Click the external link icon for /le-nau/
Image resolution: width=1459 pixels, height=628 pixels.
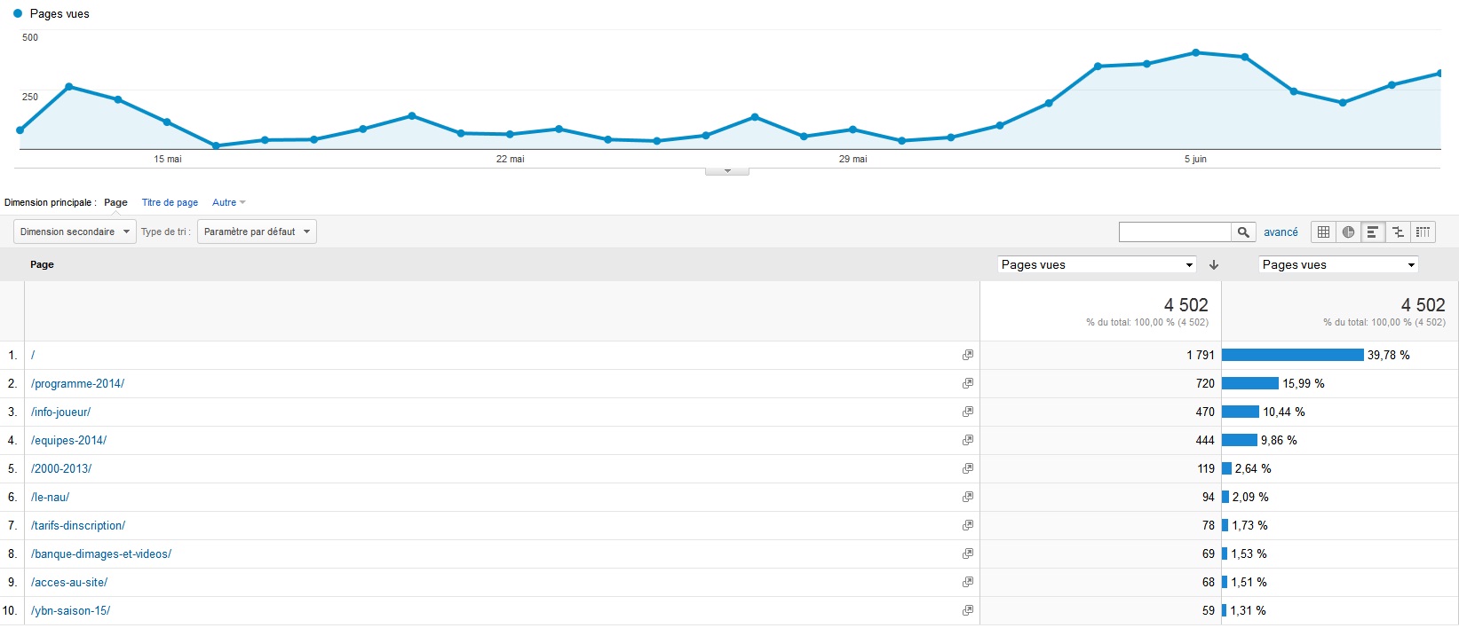click(967, 497)
